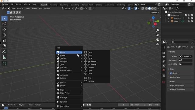Open the Output properties tab icon
Image resolution: width=195 pixels, height=110 pixels.
click(164, 57)
